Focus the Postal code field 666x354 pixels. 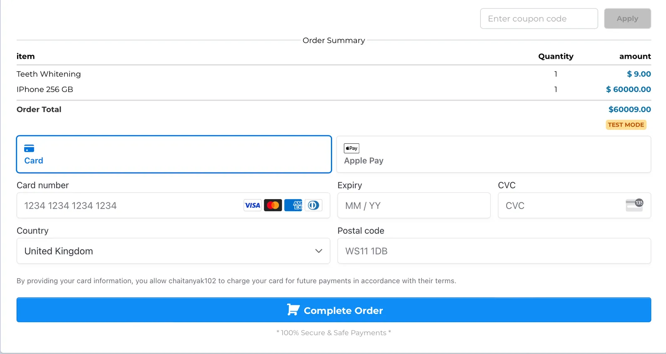tap(494, 251)
